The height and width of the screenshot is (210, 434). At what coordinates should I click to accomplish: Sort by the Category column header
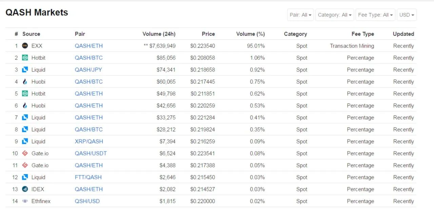(x=295, y=34)
